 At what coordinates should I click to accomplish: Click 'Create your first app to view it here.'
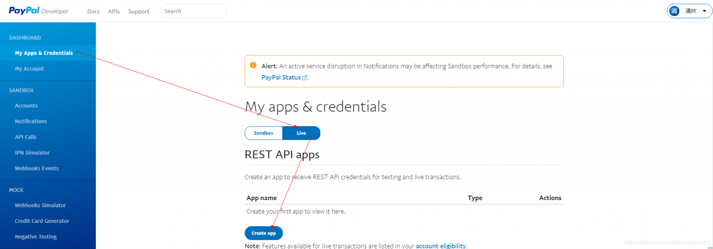pyautogui.click(x=296, y=211)
